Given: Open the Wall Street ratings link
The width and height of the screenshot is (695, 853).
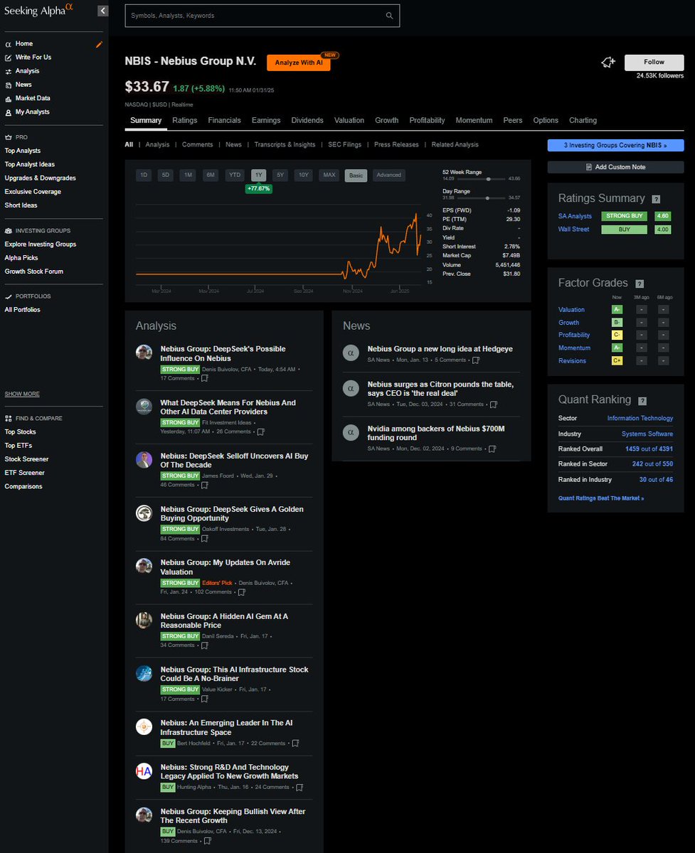Looking at the screenshot, I should pyautogui.click(x=573, y=230).
